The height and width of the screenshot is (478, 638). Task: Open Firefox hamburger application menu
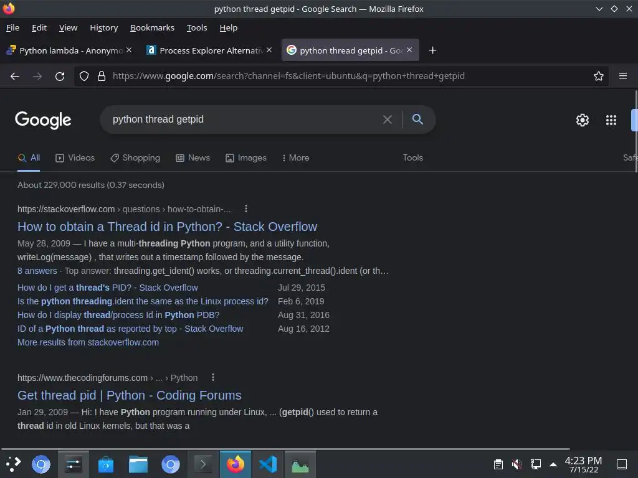pos(622,76)
